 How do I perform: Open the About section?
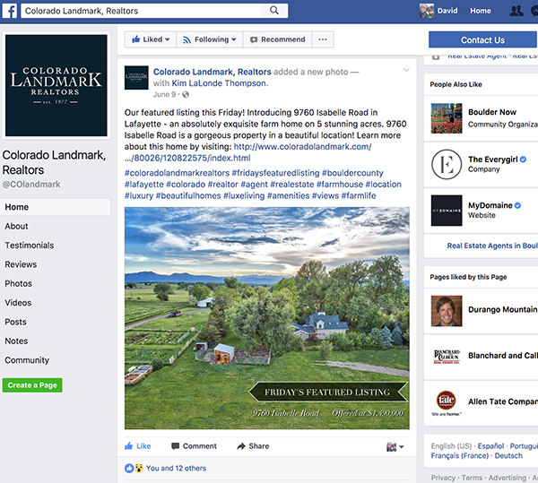point(16,226)
